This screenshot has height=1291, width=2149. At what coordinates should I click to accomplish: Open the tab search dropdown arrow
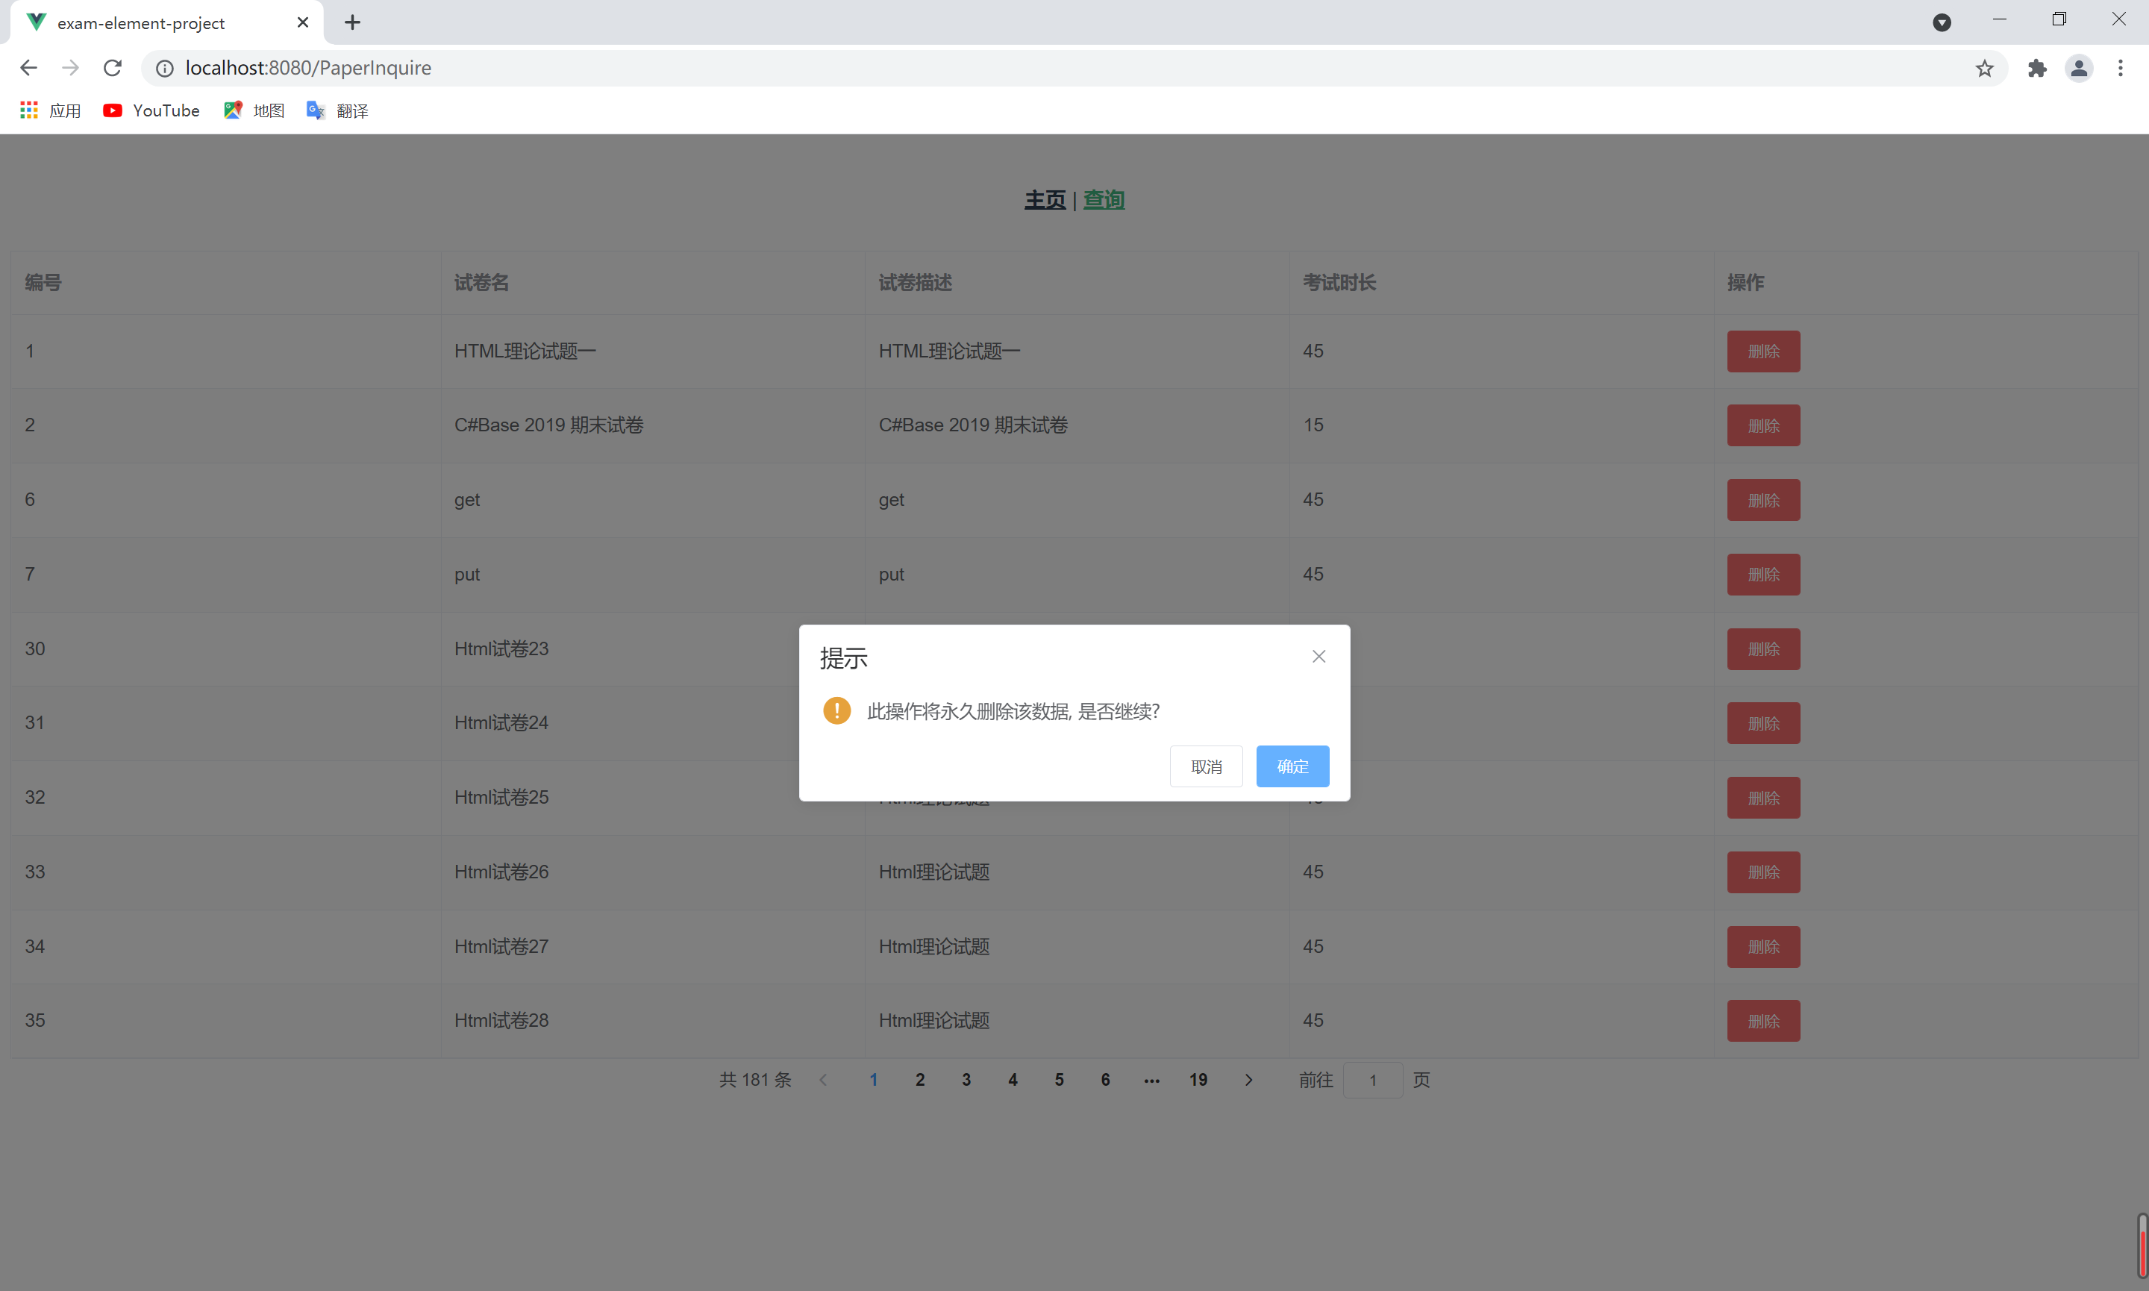1941,22
